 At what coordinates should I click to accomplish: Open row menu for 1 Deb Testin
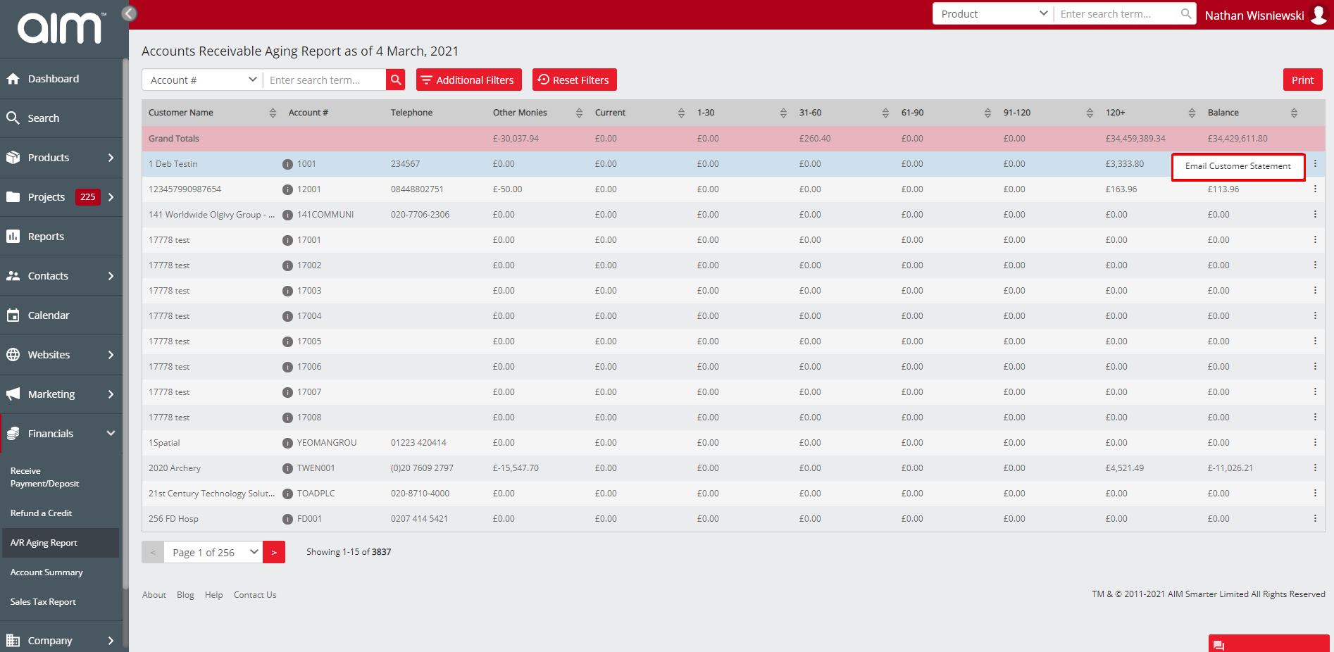point(1315,164)
